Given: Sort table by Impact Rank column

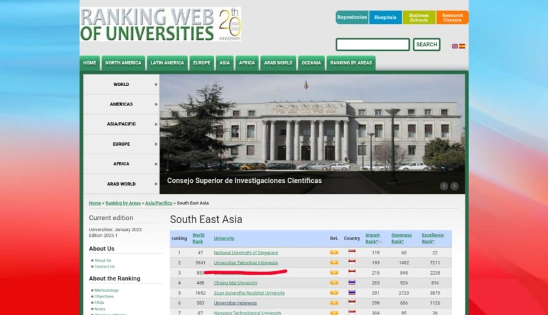Looking at the screenshot, I should 373,238.
